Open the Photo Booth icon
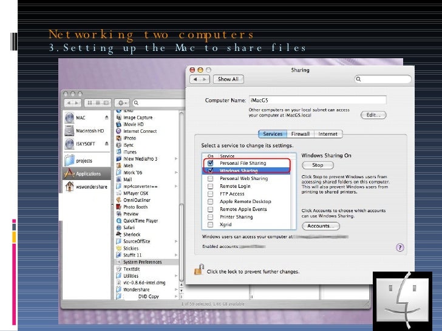The image size is (442, 331). click(119, 207)
